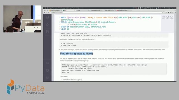This screenshot has width=179, height=100.
Task: Open the File menu
Action: point(53,8)
